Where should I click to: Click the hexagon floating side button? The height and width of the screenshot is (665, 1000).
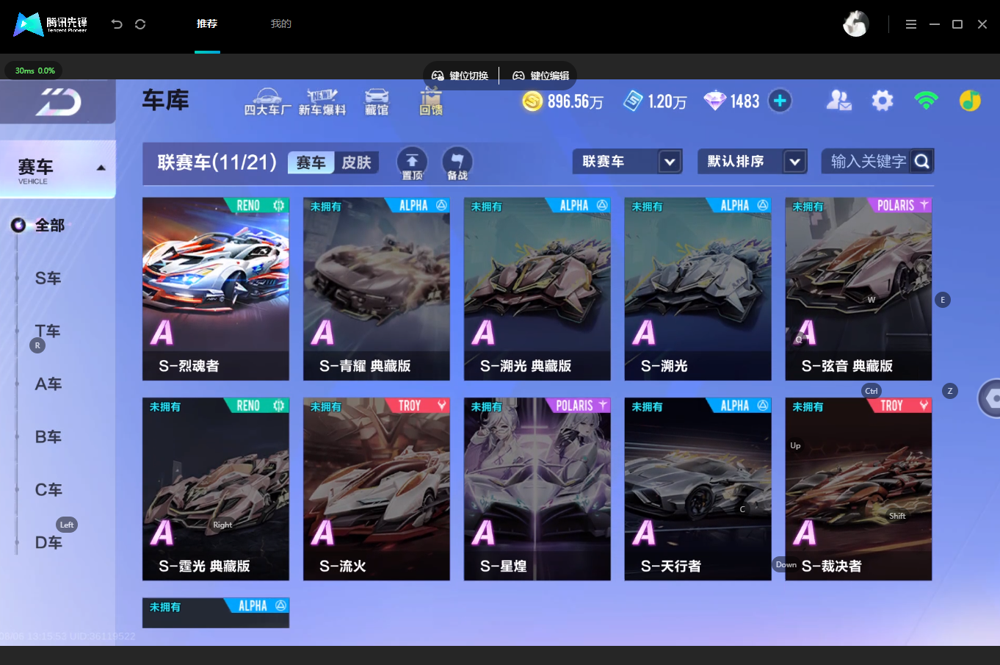tap(990, 399)
